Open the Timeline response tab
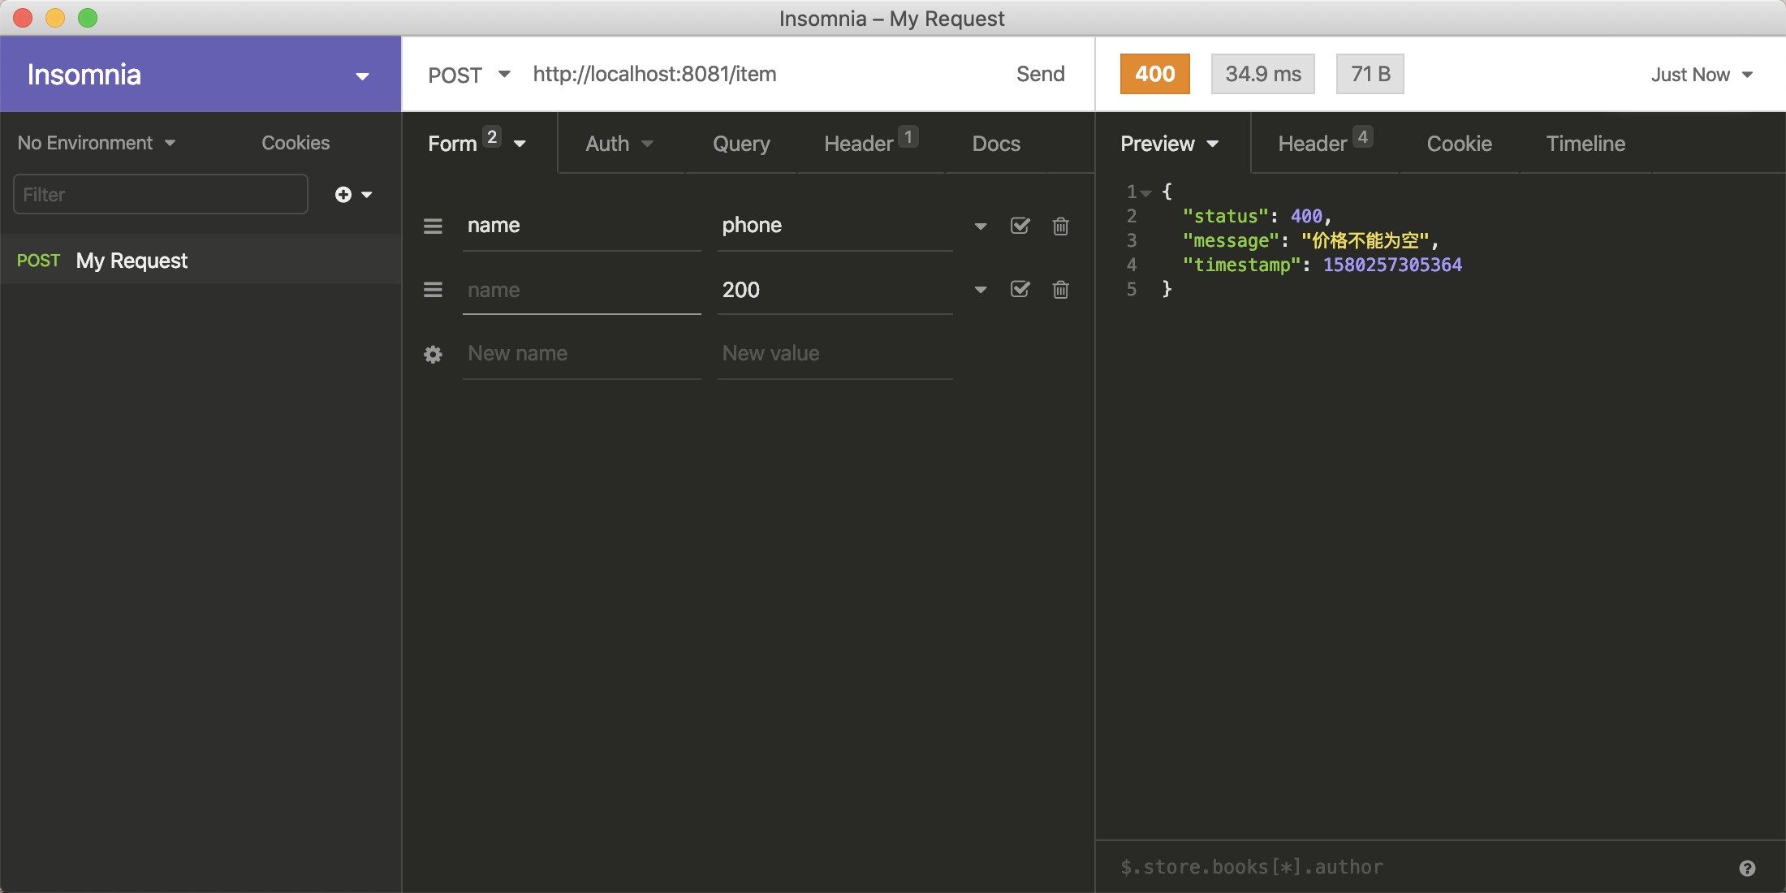Image resolution: width=1786 pixels, height=893 pixels. [1585, 144]
